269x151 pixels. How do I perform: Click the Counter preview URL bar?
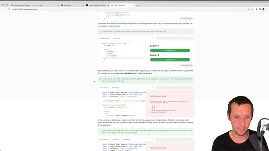point(174,38)
